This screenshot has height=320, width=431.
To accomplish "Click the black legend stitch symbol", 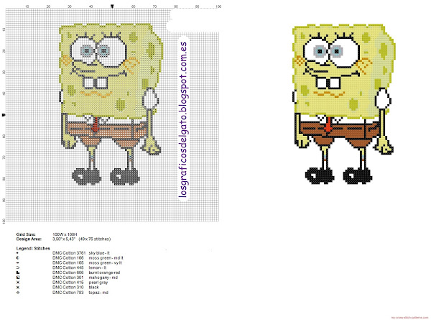I will click(18, 287).
